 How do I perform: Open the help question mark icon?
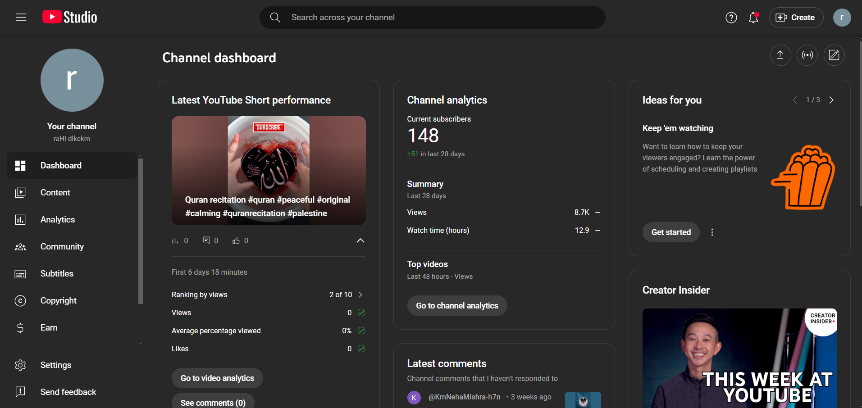point(731,18)
